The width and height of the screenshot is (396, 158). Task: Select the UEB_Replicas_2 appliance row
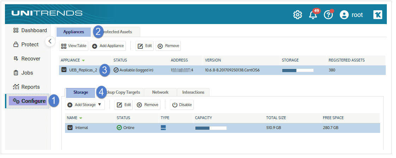pos(222,70)
